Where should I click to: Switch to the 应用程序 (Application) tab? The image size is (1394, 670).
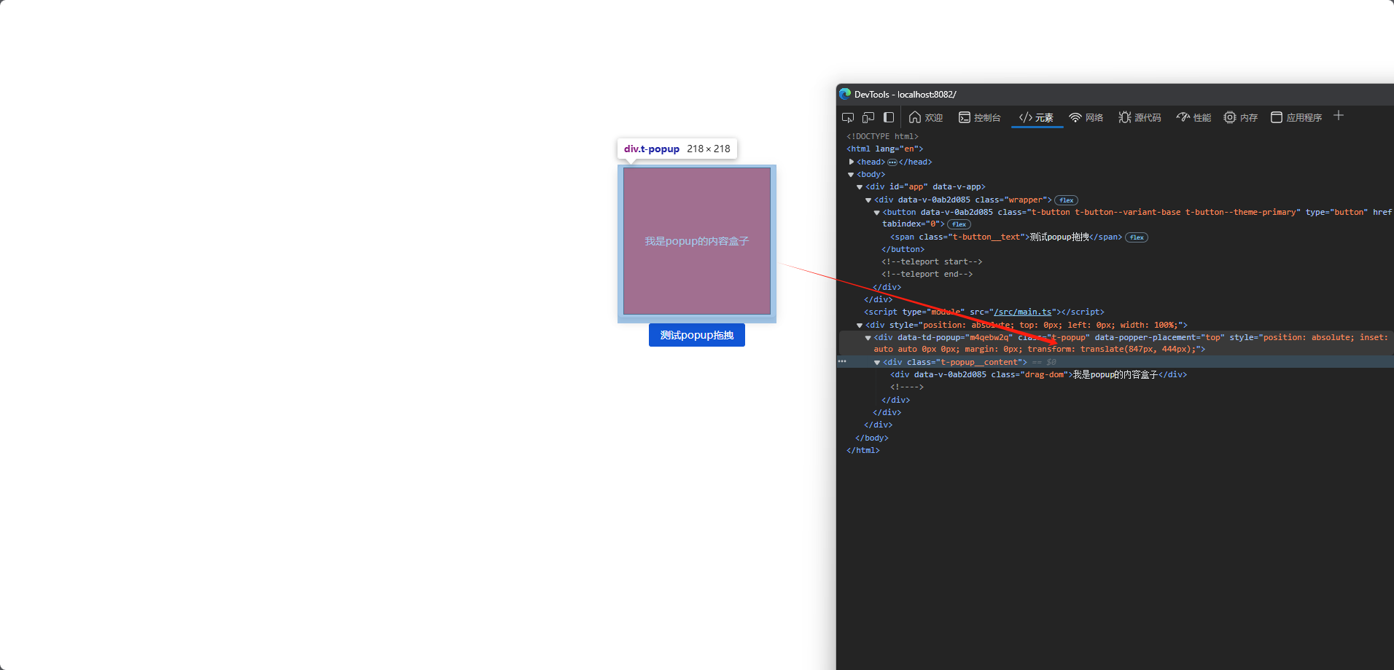(x=1296, y=117)
